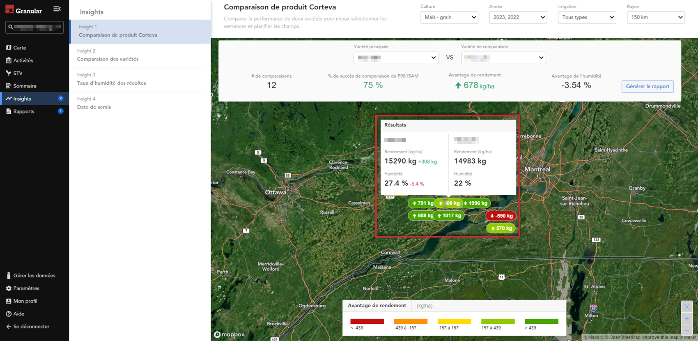Screen dimensions: 698x341
Task: Click the Mon profil person icon
Action: pyautogui.click(x=9, y=301)
